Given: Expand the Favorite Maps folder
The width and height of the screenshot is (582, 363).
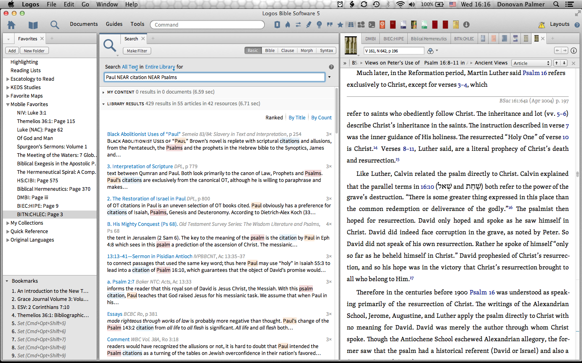Looking at the screenshot, I should (8, 96).
